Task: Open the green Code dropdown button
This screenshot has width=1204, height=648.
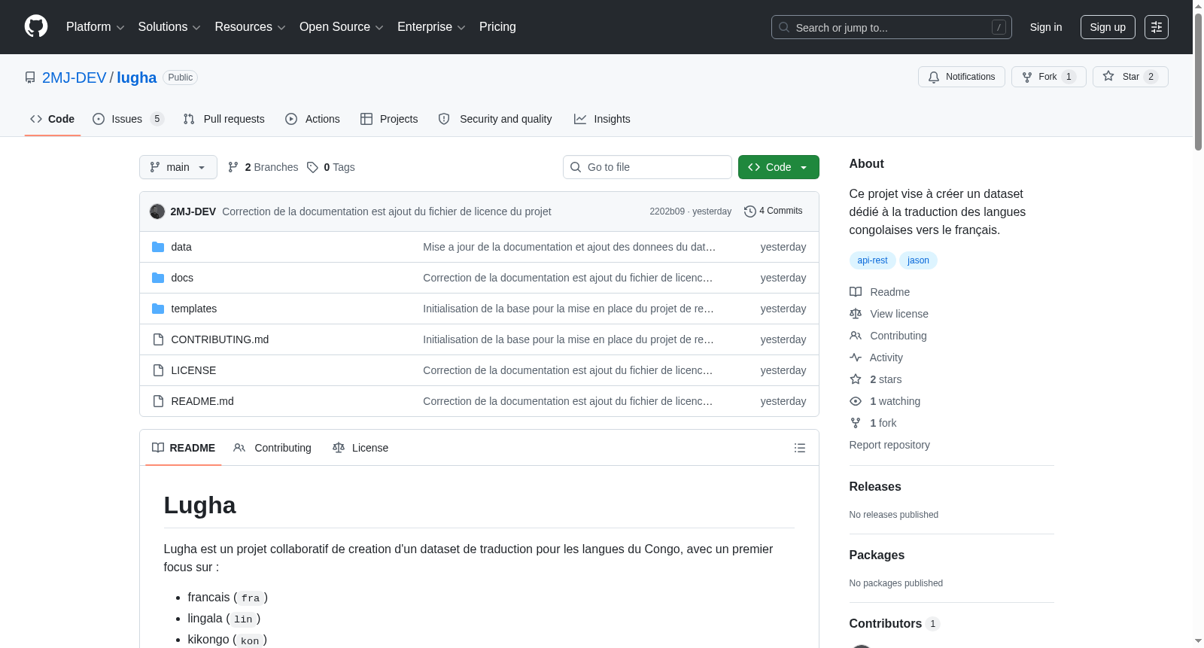Action: (779, 167)
